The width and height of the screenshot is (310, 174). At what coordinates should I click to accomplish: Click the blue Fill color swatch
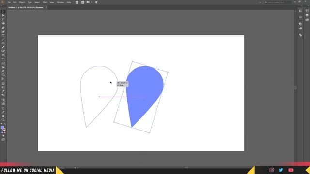(2, 128)
